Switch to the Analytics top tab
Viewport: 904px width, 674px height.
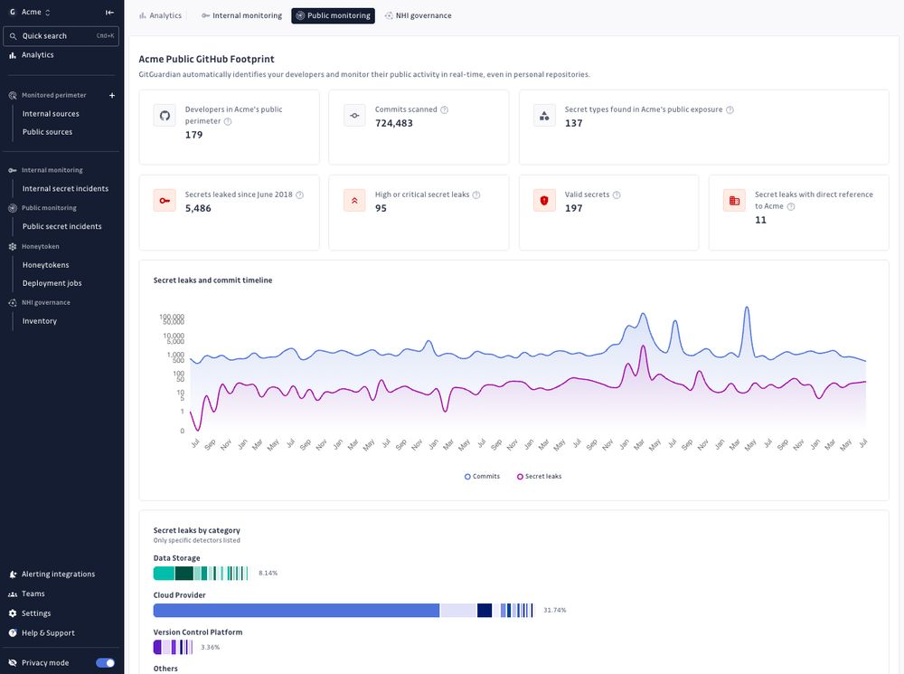tap(160, 15)
